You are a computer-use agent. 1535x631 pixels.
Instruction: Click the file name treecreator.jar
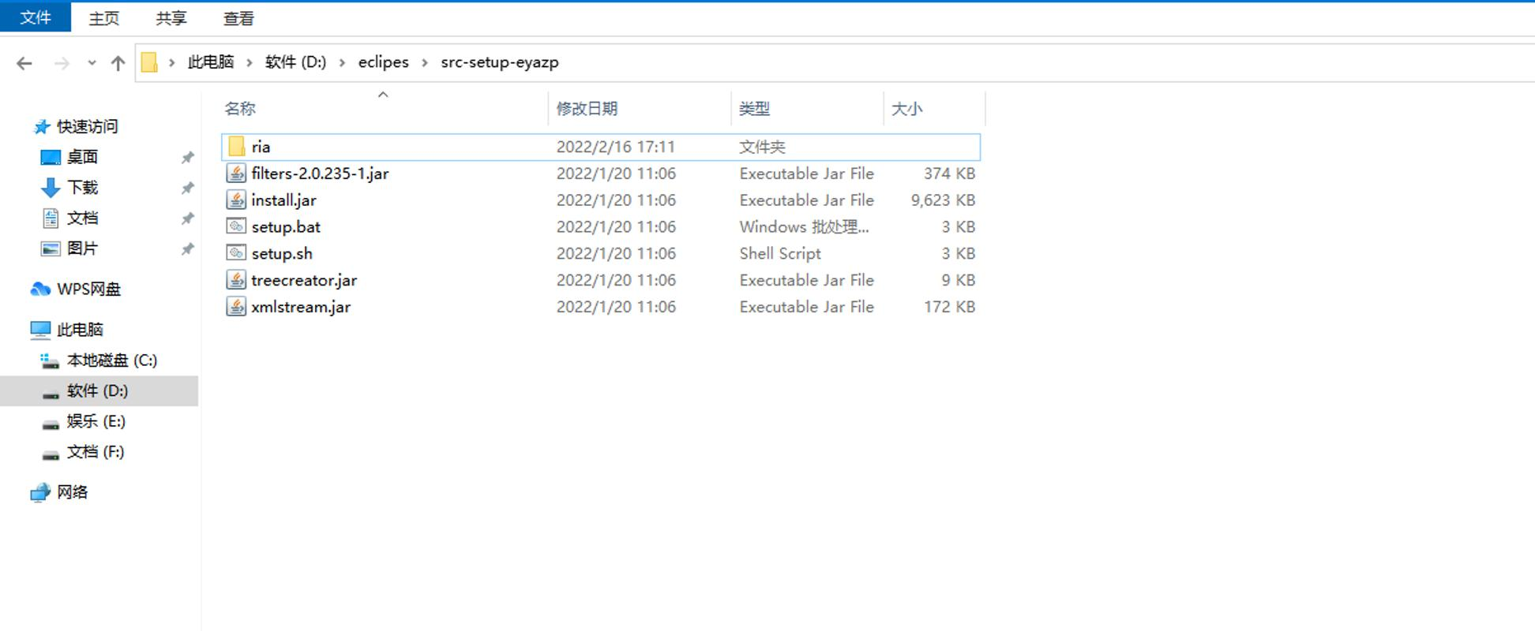click(x=304, y=281)
